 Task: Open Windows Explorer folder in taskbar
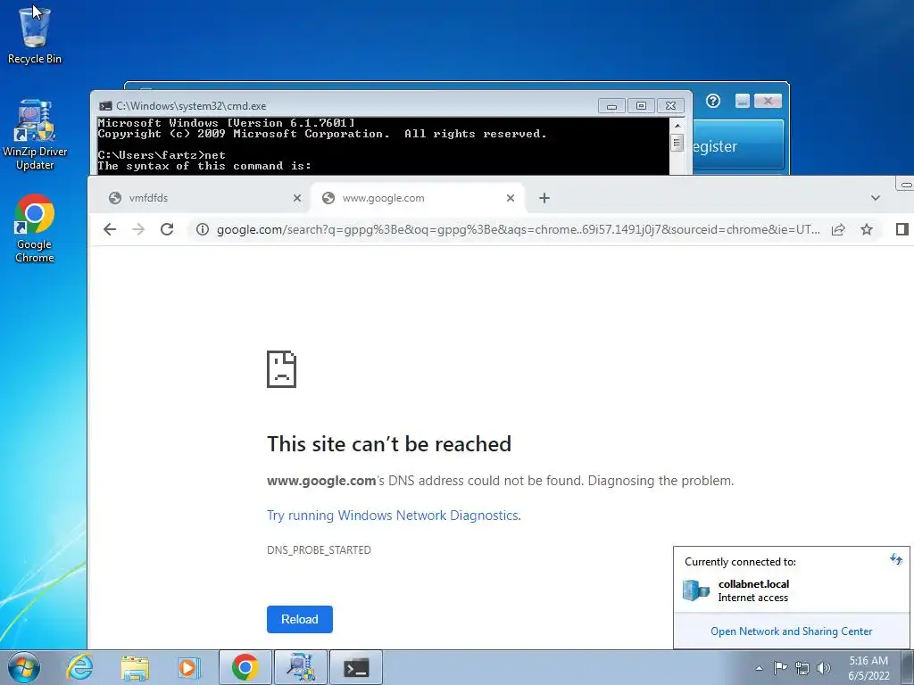coord(135,667)
